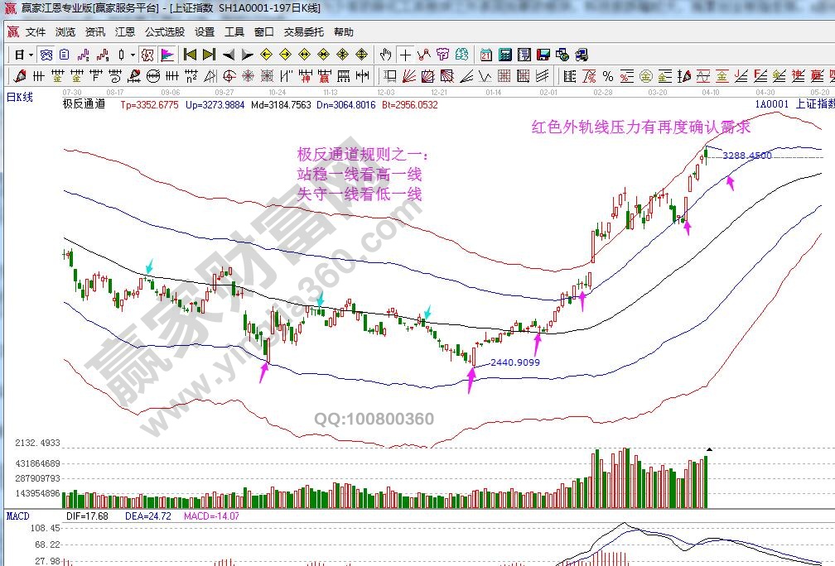Open the 日 period dropdown arrow
Image resolution: width=835 pixels, height=566 pixels.
click(31, 55)
